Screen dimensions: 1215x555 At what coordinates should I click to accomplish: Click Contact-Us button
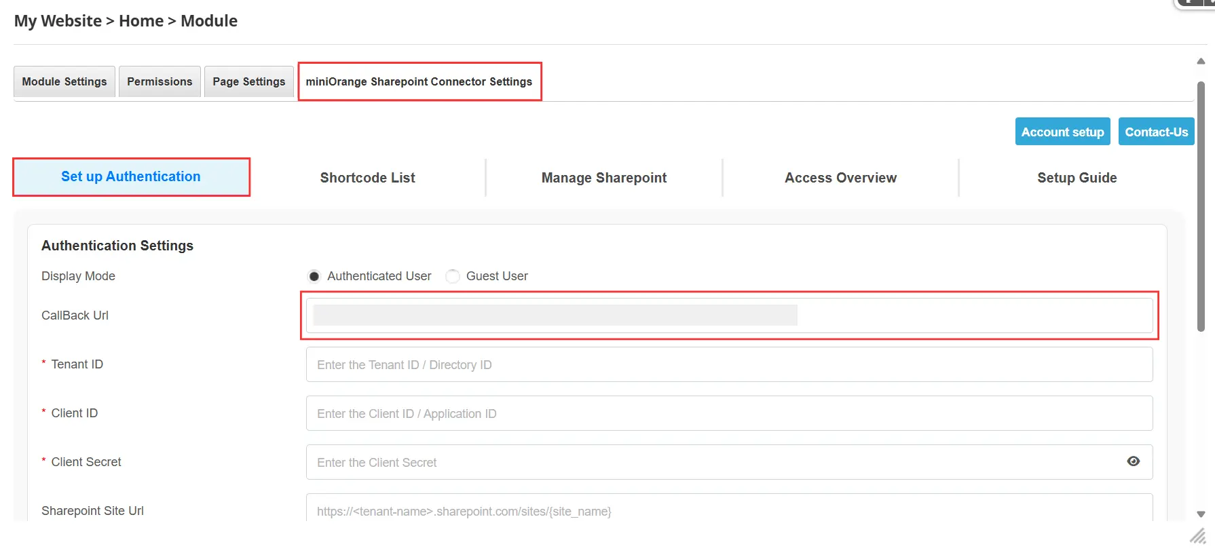tap(1156, 132)
